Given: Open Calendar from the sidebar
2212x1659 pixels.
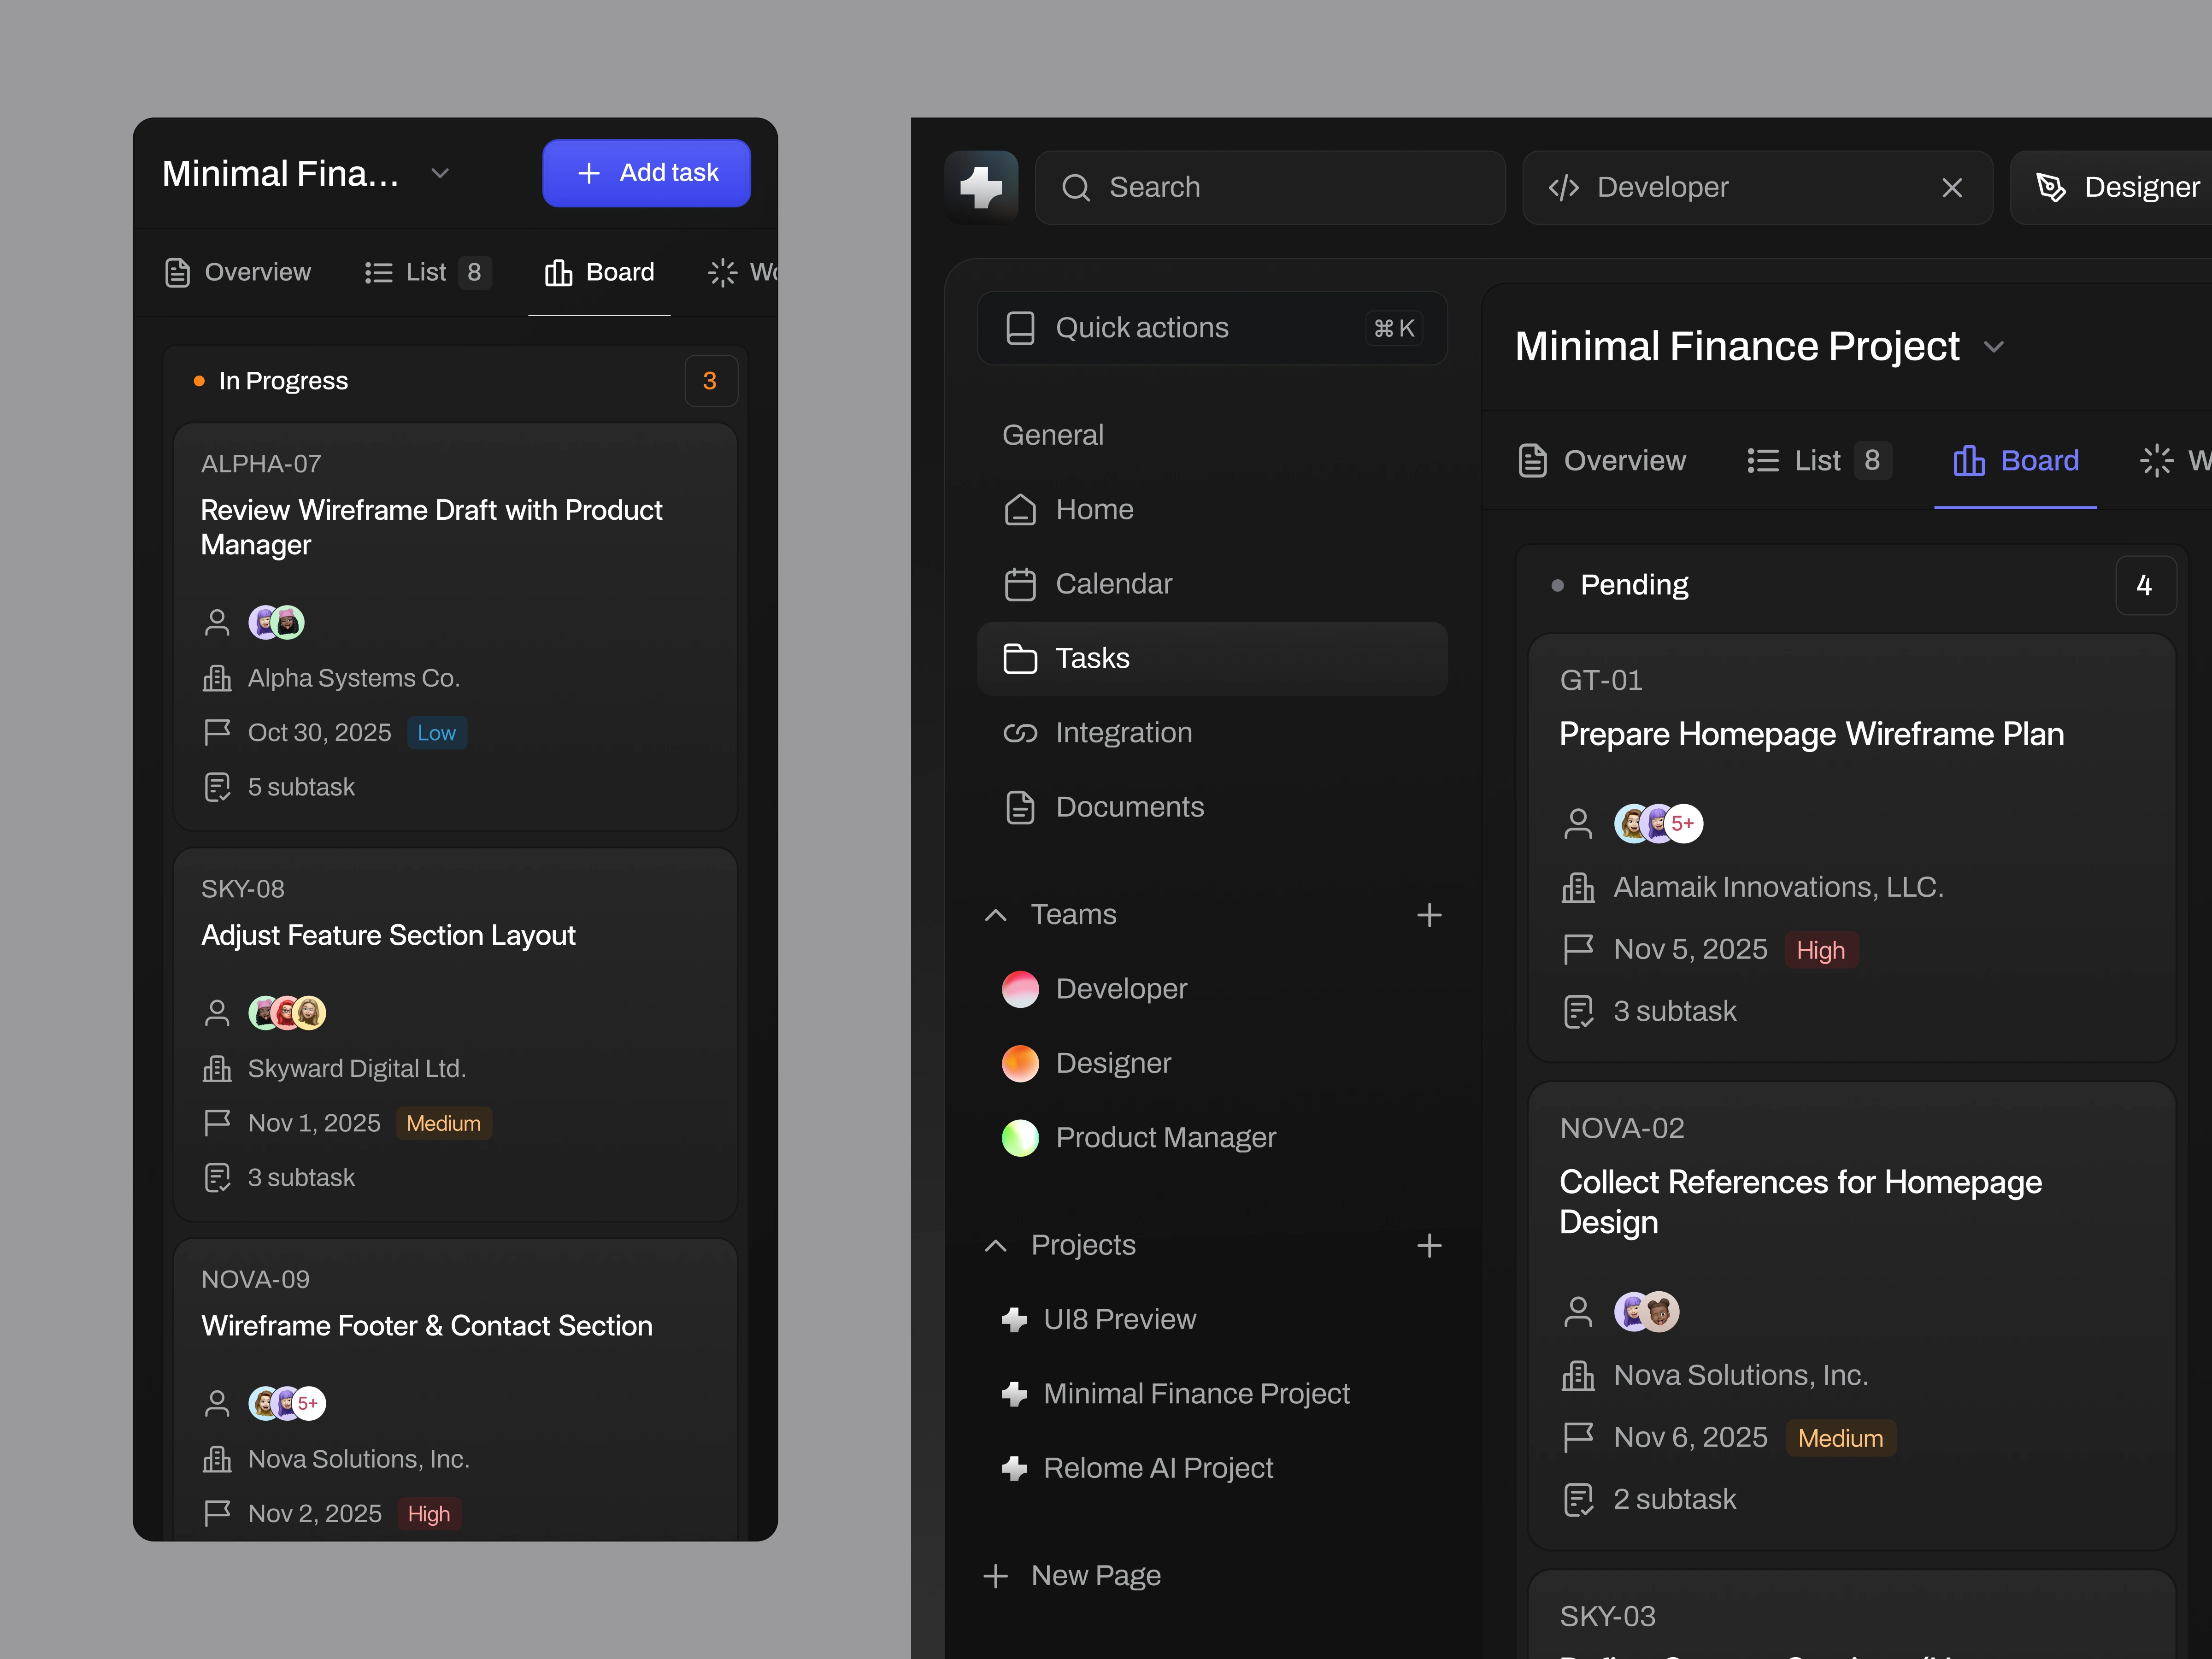Looking at the screenshot, I should 1113,584.
